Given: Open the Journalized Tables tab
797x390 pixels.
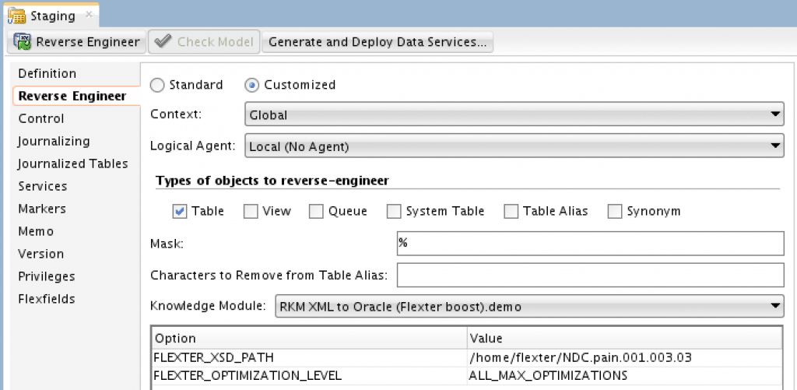Looking at the screenshot, I should 72,163.
